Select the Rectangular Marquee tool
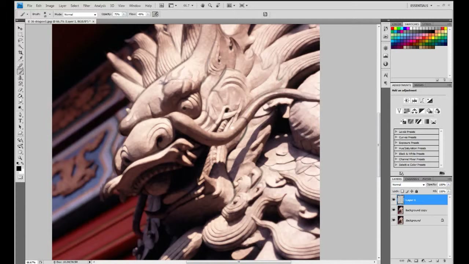 point(20,34)
